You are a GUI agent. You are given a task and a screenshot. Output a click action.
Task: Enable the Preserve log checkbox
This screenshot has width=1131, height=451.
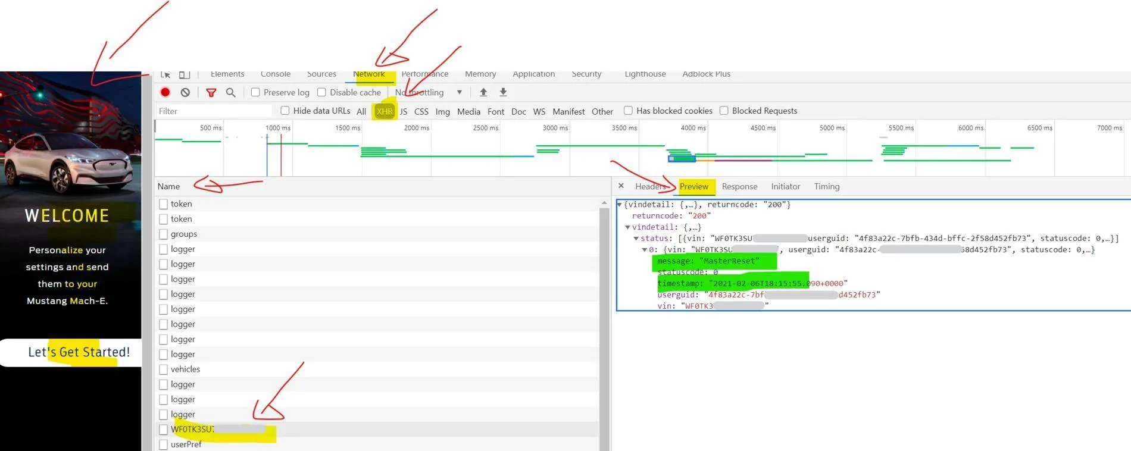click(255, 92)
